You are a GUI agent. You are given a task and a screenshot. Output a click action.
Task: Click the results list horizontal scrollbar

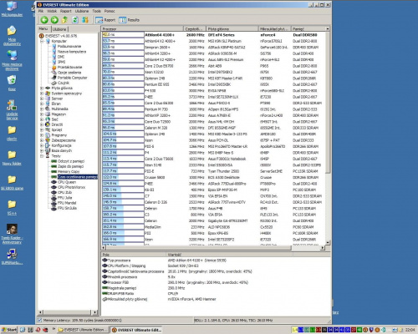213,247
